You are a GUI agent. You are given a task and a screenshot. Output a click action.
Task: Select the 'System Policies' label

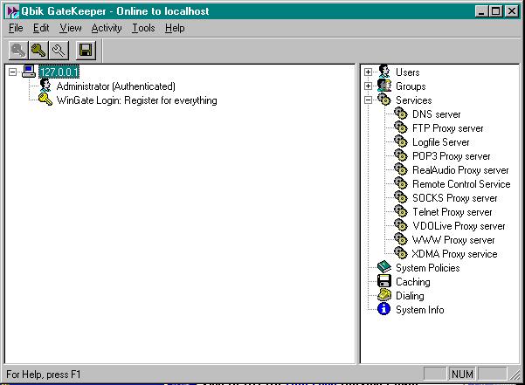click(x=428, y=268)
